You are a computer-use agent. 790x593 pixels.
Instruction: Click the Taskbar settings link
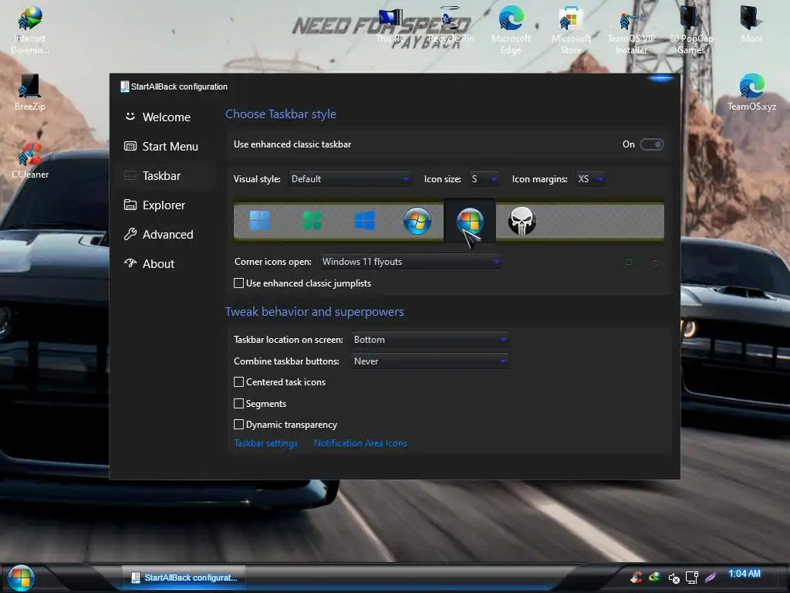click(x=265, y=443)
